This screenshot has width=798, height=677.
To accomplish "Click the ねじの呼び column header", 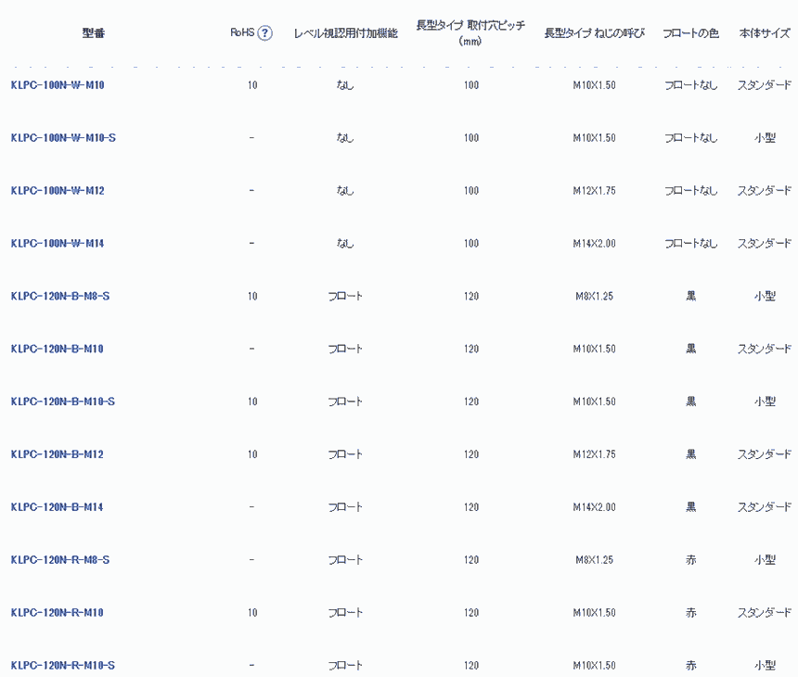I will (594, 33).
